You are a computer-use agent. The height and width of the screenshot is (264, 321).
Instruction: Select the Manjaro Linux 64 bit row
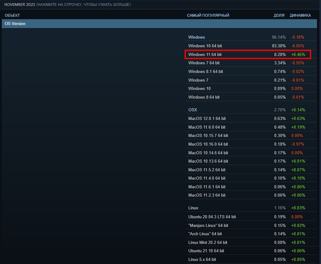point(208,225)
